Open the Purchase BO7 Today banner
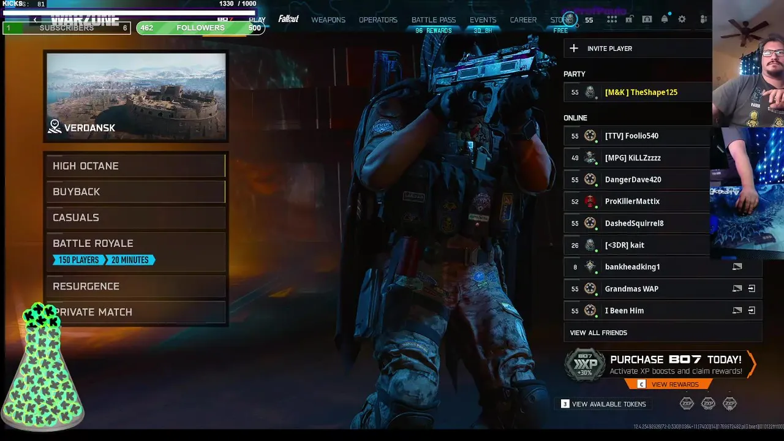 pos(660,365)
